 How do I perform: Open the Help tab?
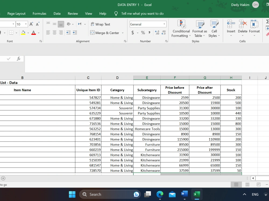[103, 13]
